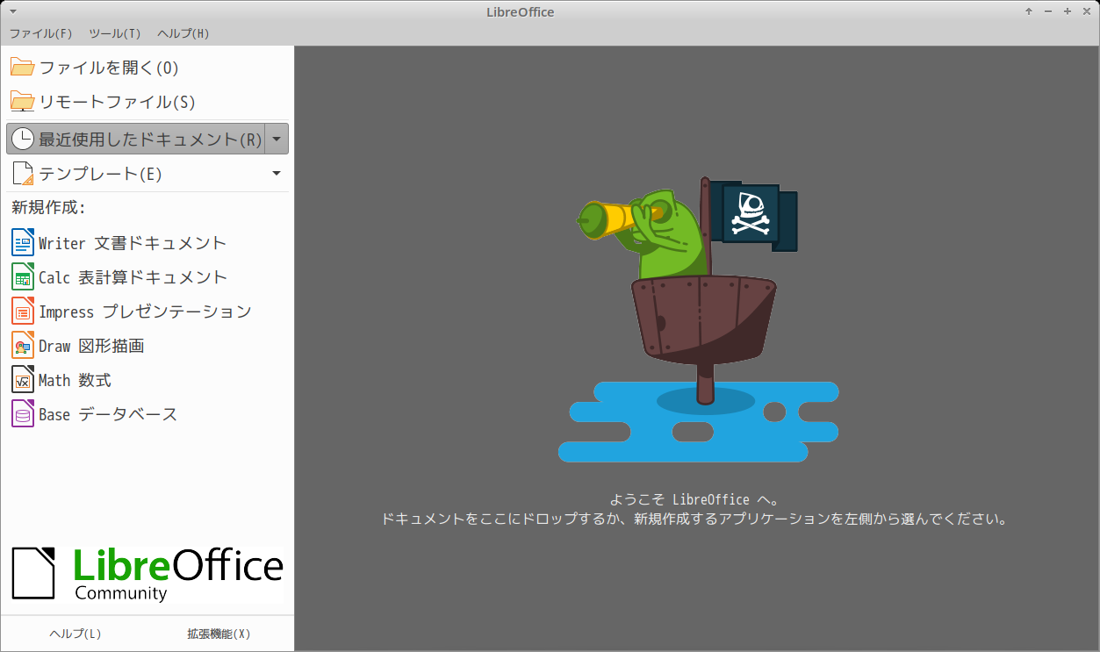Expand the recent documents dropdown arrow

(x=277, y=139)
